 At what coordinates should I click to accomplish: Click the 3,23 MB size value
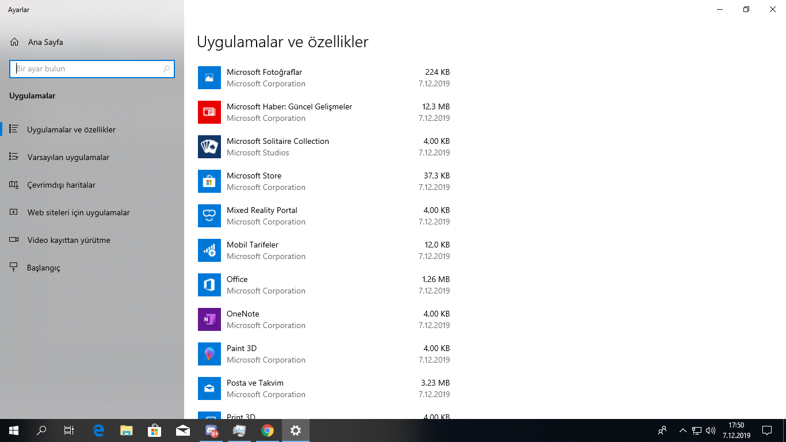point(436,383)
